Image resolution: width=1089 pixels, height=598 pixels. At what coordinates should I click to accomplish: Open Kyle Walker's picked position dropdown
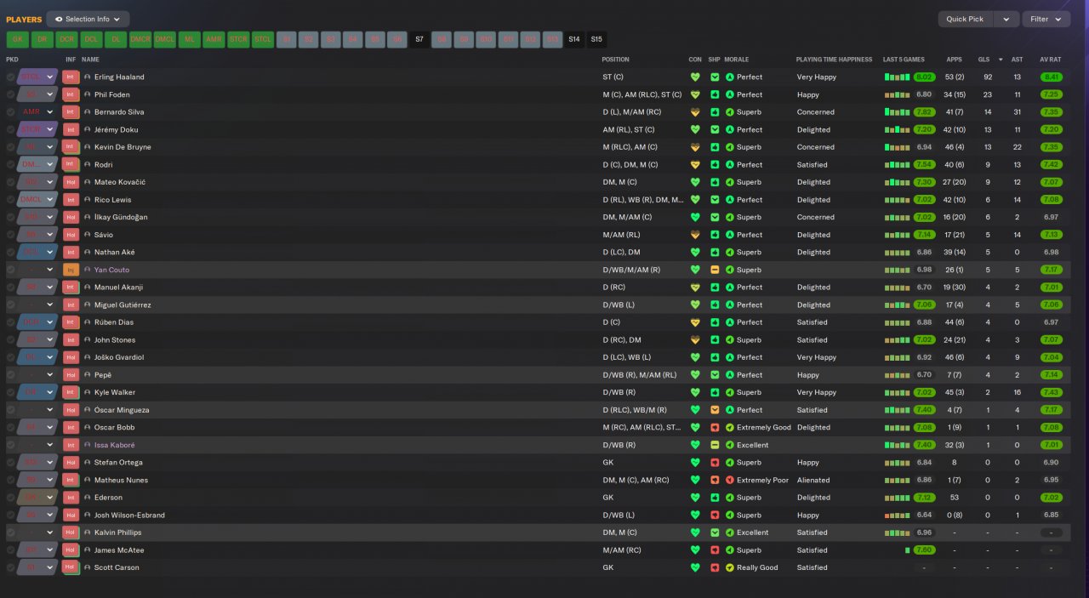tap(37, 392)
